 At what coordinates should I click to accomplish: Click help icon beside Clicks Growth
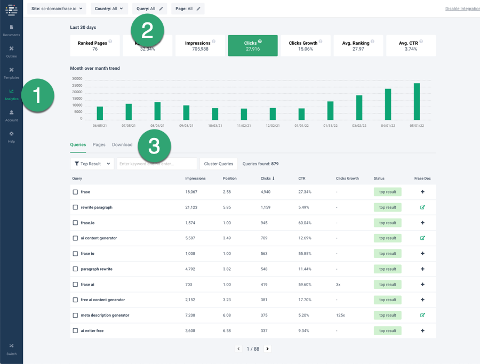(321, 41)
